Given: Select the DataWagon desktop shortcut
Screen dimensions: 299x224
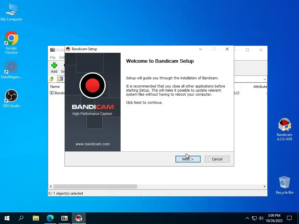Looking at the screenshot, I should click(11, 70).
